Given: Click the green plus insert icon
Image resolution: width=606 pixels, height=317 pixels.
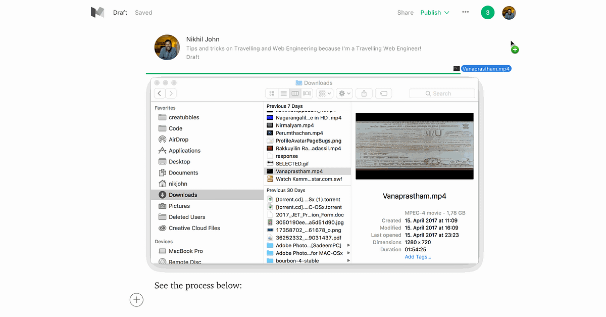Looking at the screenshot, I should click(x=515, y=49).
